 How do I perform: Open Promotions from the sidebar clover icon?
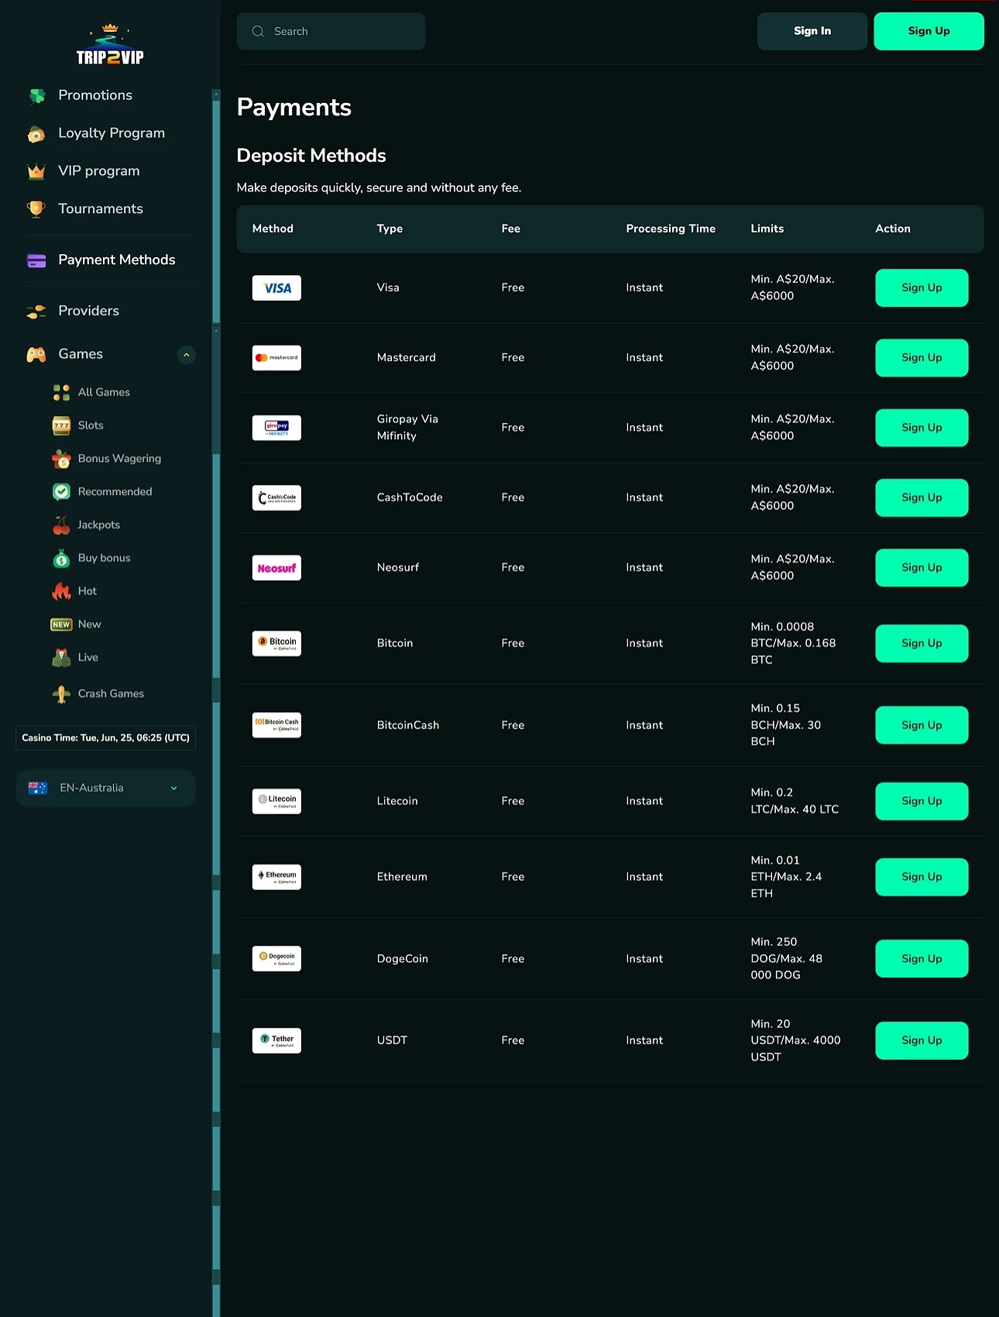(x=36, y=95)
